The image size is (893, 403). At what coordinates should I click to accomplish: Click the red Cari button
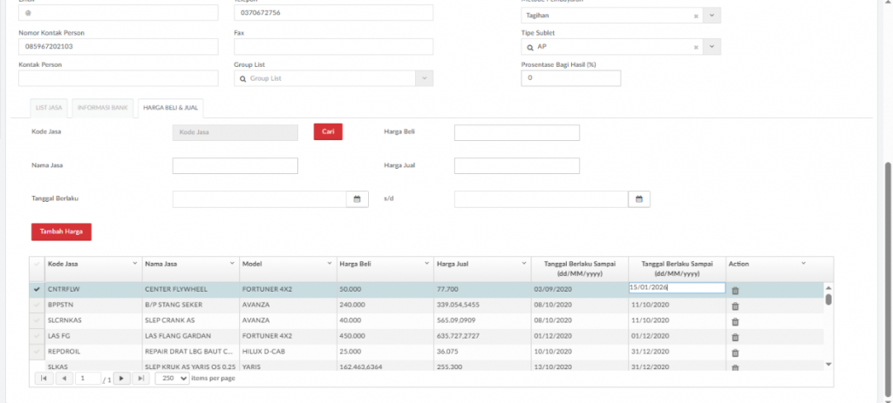click(328, 131)
